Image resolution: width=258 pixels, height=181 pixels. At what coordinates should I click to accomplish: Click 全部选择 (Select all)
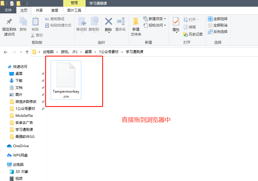[x=218, y=19]
